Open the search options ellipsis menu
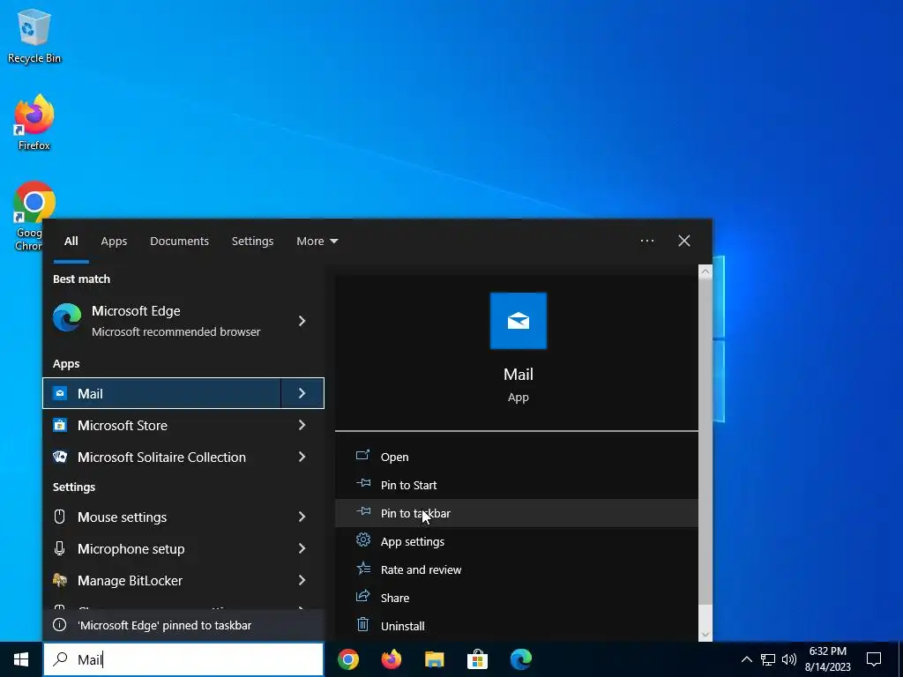903x677 pixels. tap(646, 241)
